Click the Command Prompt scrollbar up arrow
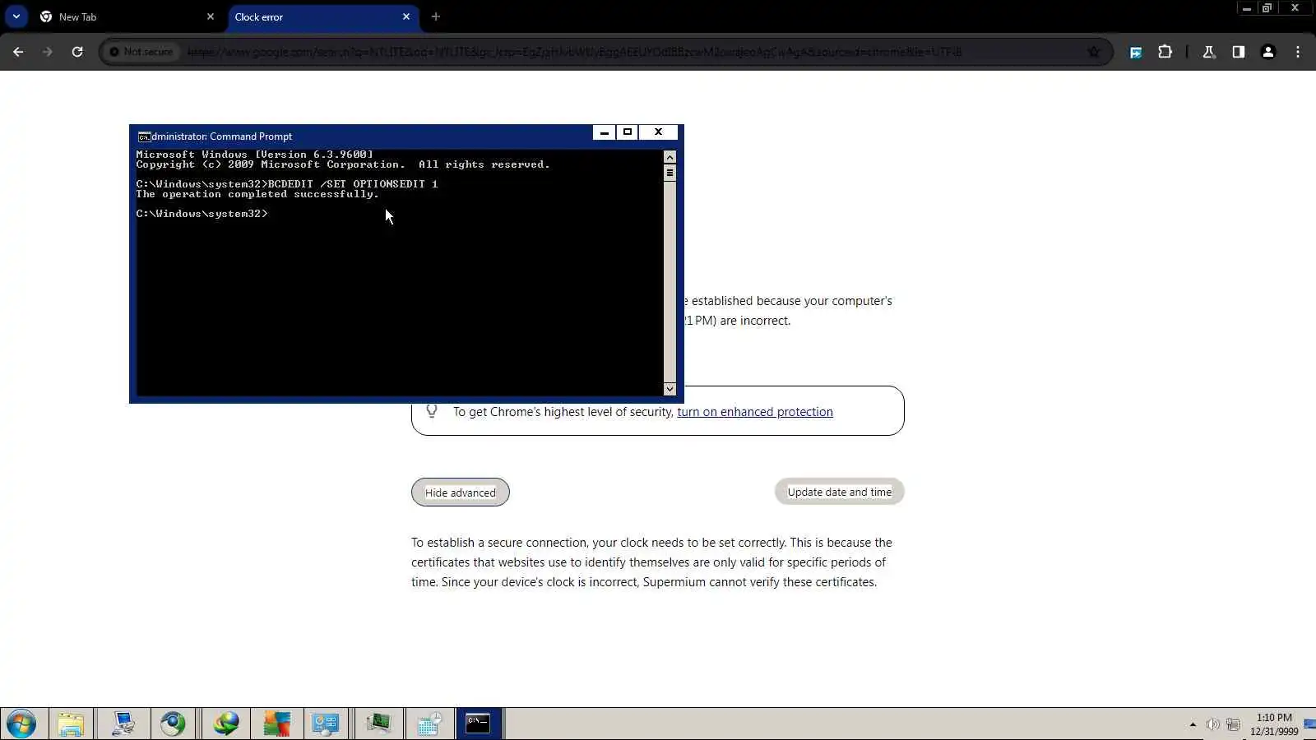The height and width of the screenshot is (740, 1316). pyautogui.click(x=670, y=157)
